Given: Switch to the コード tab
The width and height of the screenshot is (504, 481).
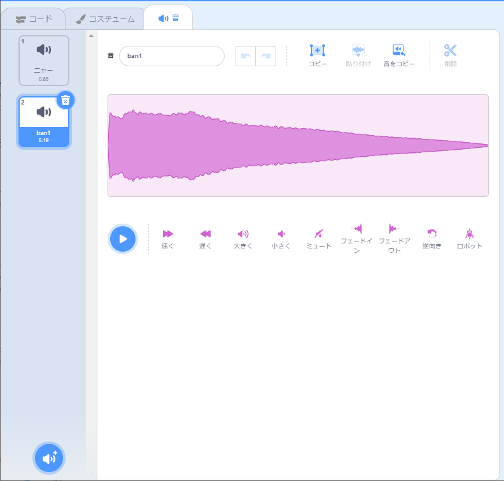Looking at the screenshot, I should (34, 19).
